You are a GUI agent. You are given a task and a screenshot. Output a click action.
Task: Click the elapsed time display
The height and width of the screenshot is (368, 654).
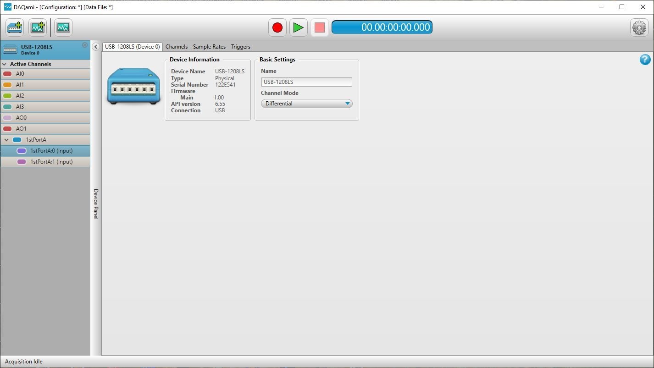pyautogui.click(x=382, y=27)
